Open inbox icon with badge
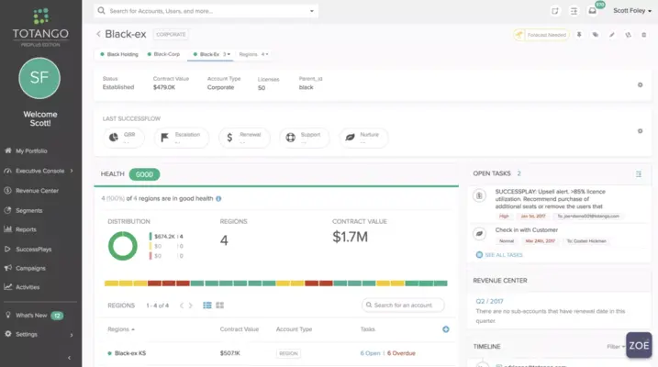The height and width of the screenshot is (367, 658). coord(593,11)
